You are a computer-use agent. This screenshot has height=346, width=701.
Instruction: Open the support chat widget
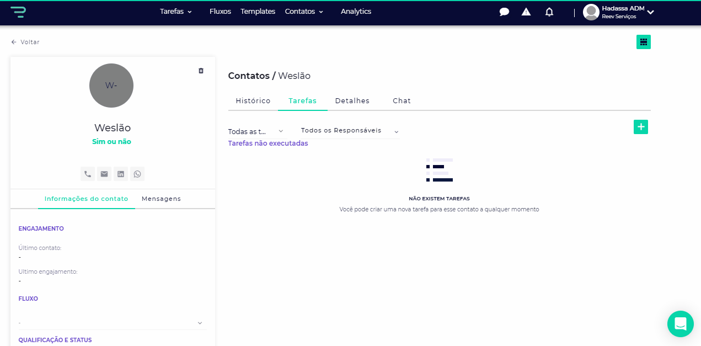(680, 324)
